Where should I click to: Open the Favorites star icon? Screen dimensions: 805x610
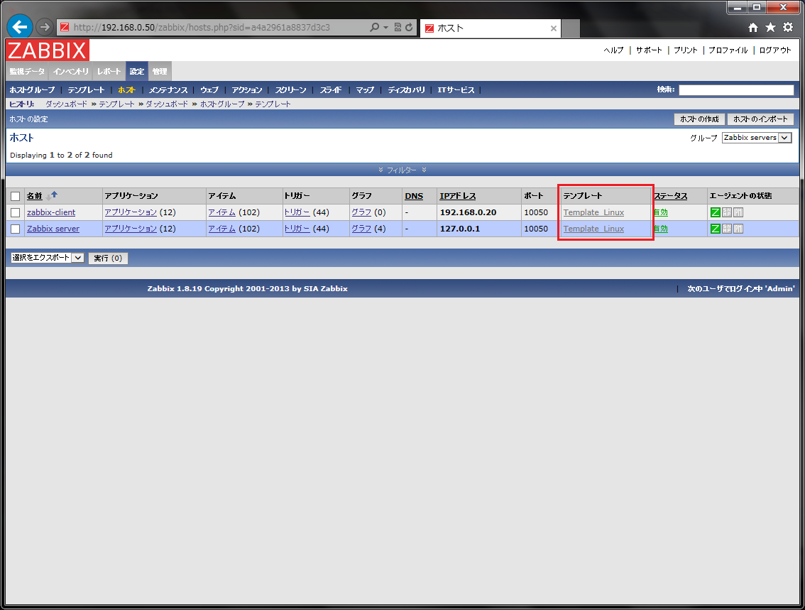(x=770, y=28)
